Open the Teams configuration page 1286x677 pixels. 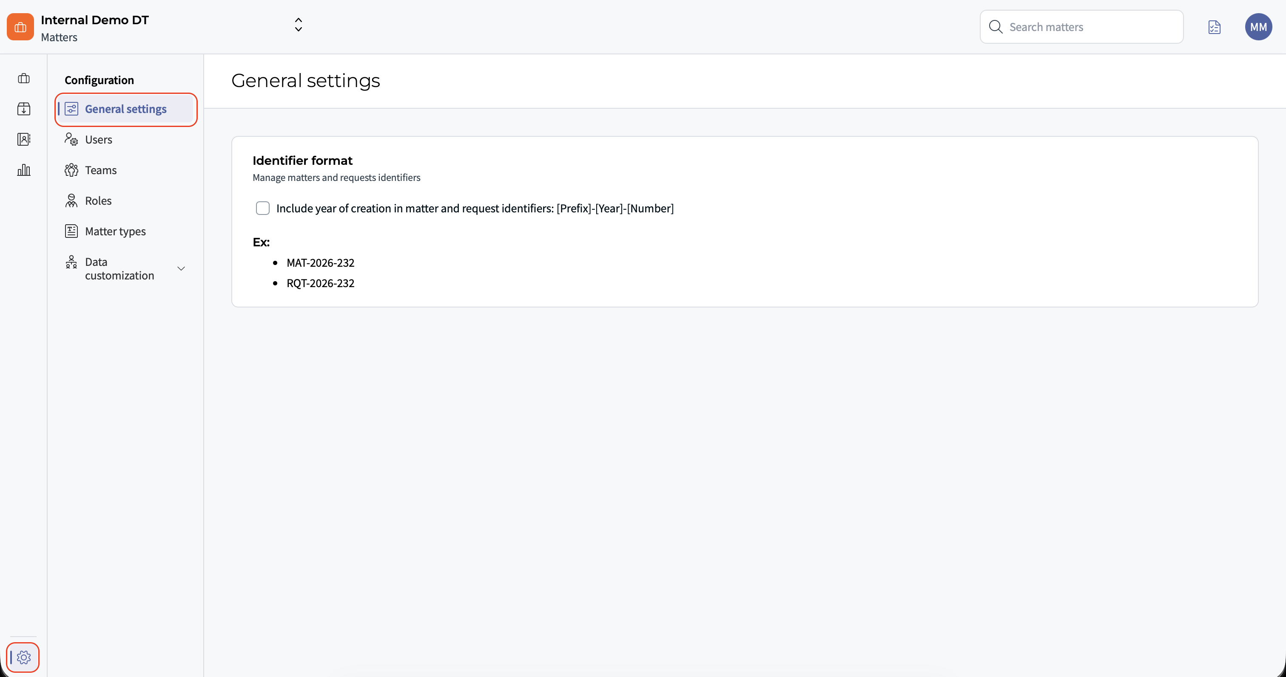(100, 170)
